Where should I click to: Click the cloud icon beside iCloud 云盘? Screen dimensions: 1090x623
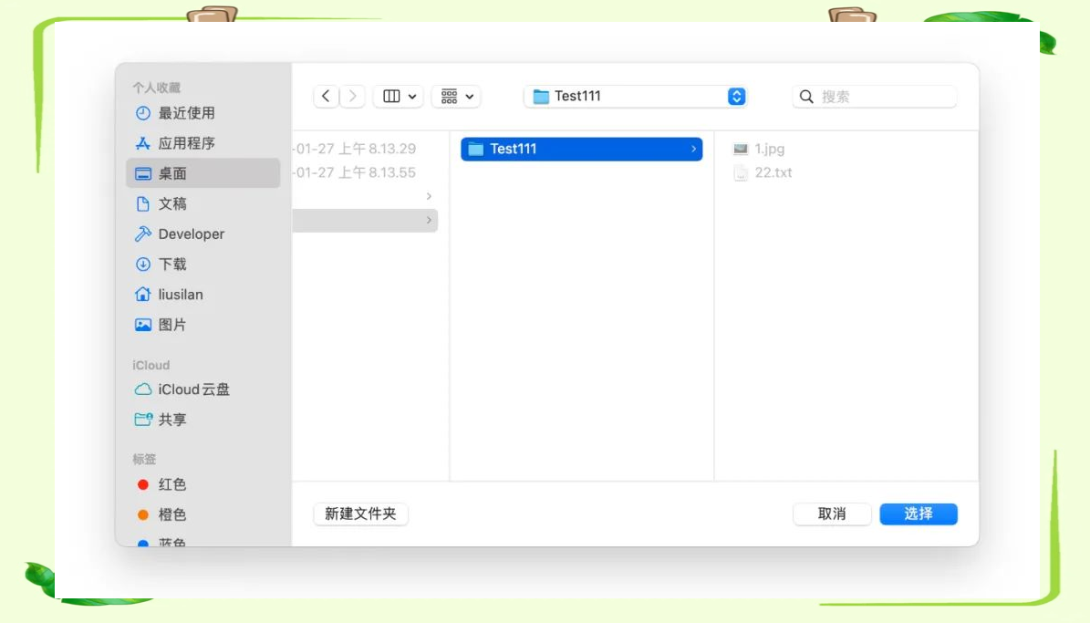[x=142, y=389]
